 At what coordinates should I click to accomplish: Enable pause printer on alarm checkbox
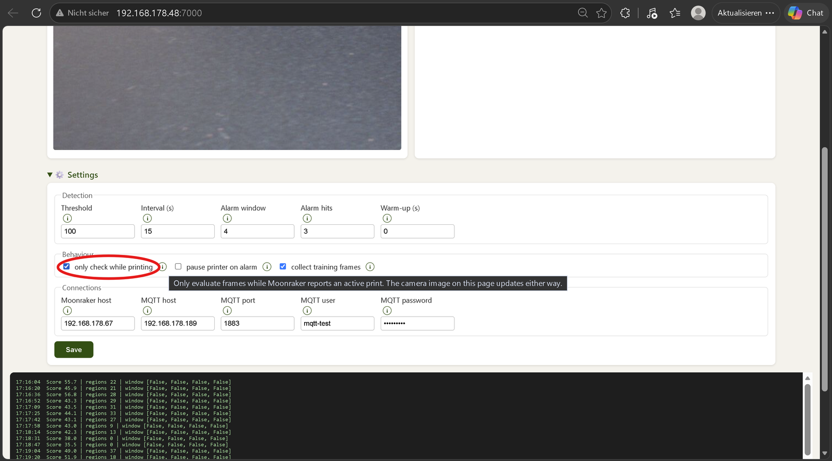178,266
